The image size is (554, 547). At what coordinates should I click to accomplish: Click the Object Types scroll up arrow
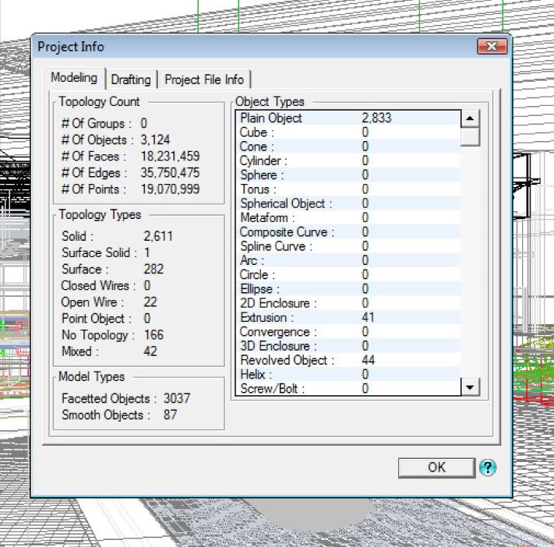pyautogui.click(x=470, y=118)
